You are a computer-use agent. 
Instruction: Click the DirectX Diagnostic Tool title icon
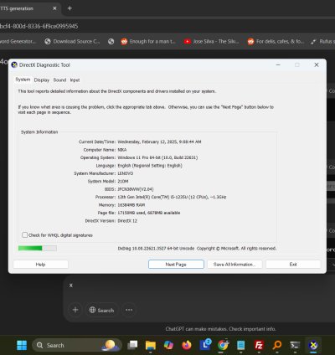14,65
